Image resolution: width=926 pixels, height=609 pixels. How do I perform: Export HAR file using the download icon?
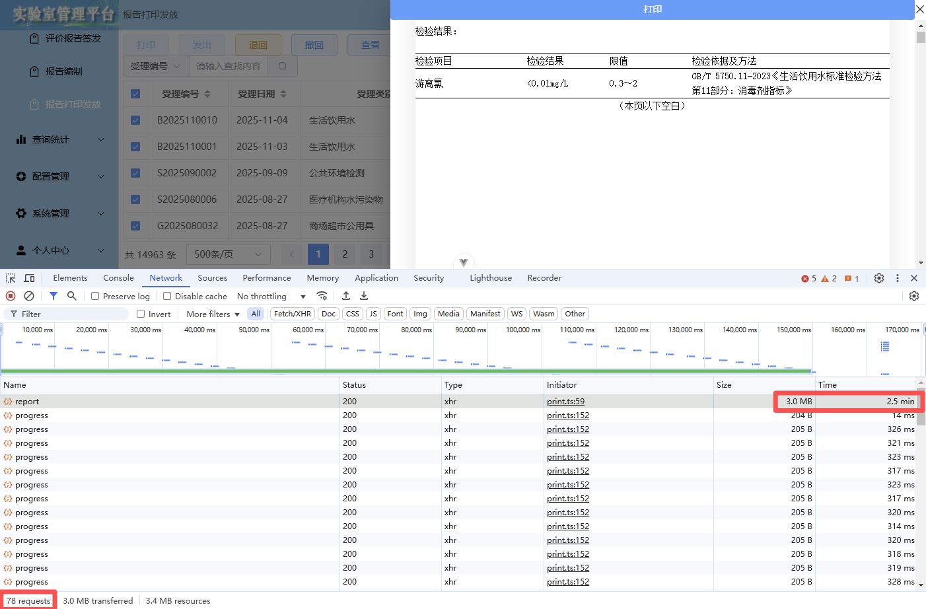[x=364, y=296]
